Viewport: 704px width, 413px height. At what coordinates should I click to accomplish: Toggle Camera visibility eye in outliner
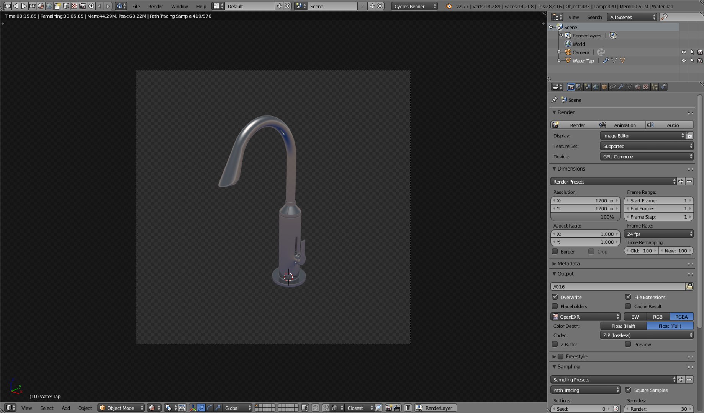[684, 52]
